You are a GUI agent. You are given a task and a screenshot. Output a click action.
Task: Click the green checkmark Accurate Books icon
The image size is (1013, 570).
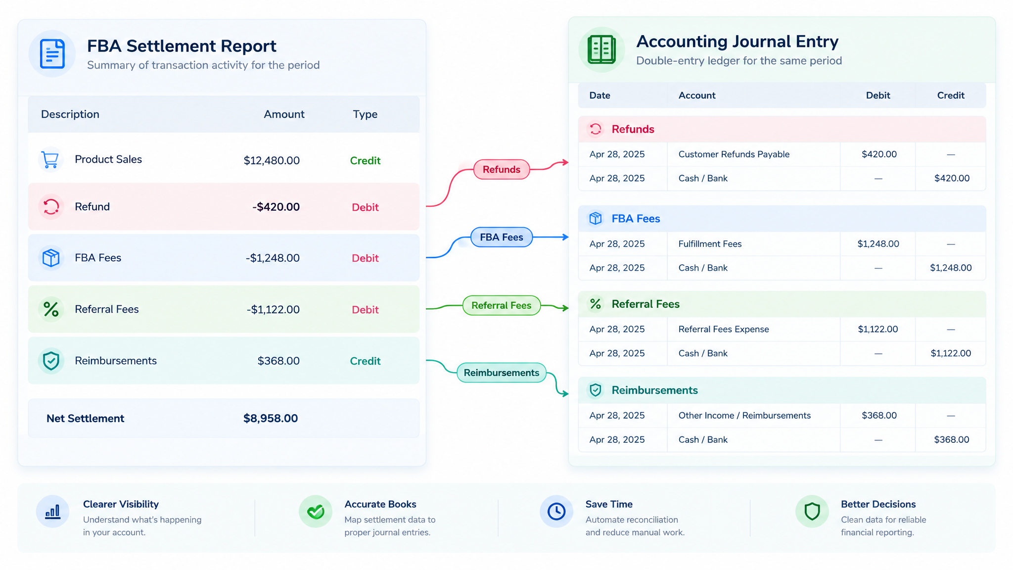(316, 511)
